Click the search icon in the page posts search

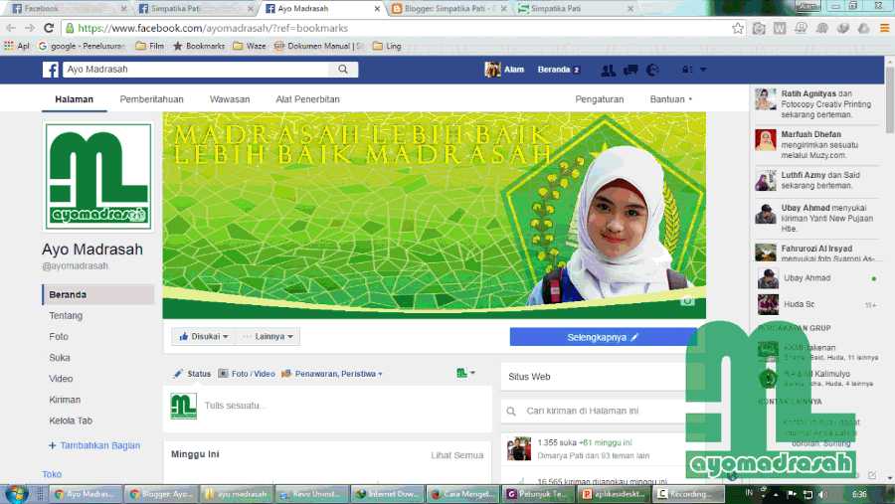(x=511, y=411)
